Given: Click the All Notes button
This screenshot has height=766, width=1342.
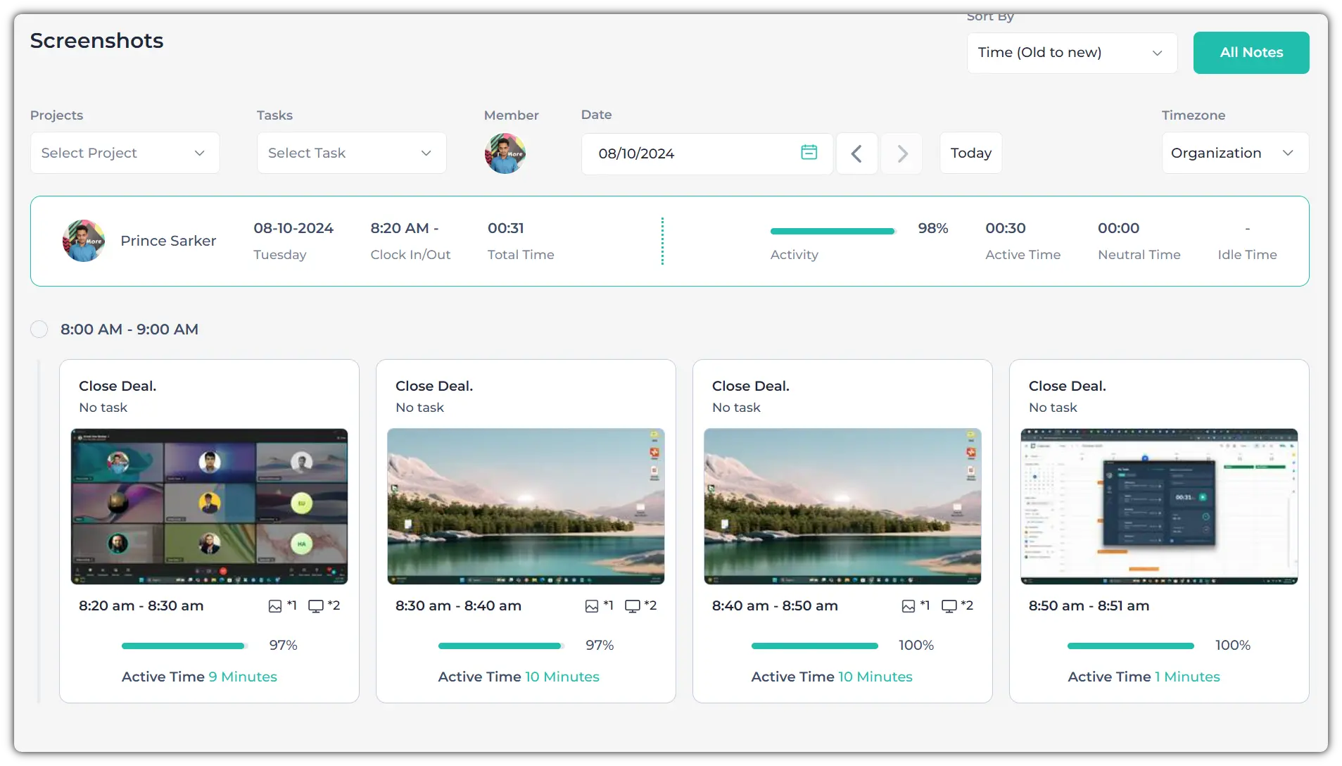Looking at the screenshot, I should (1251, 53).
